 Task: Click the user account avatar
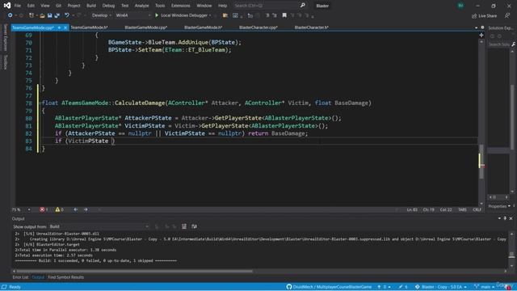coord(460,6)
